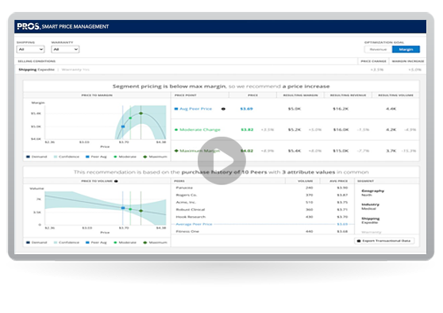Toggle Maximum legend in Price to Margin chart
This screenshot has width=443, height=313.
coord(155,156)
